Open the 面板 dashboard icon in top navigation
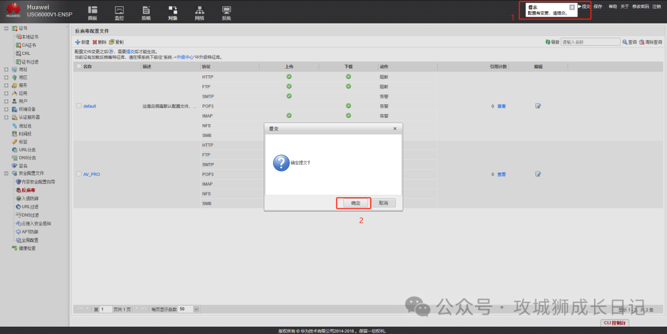667x334 pixels. click(x=93, y=12)
